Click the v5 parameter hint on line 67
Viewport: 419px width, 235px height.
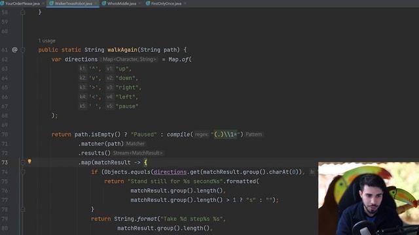(110, 106)
